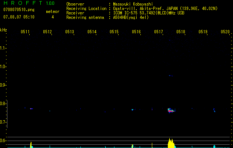Click the 0518 time marker
This screenshot has height=148, width=233.
181,32
